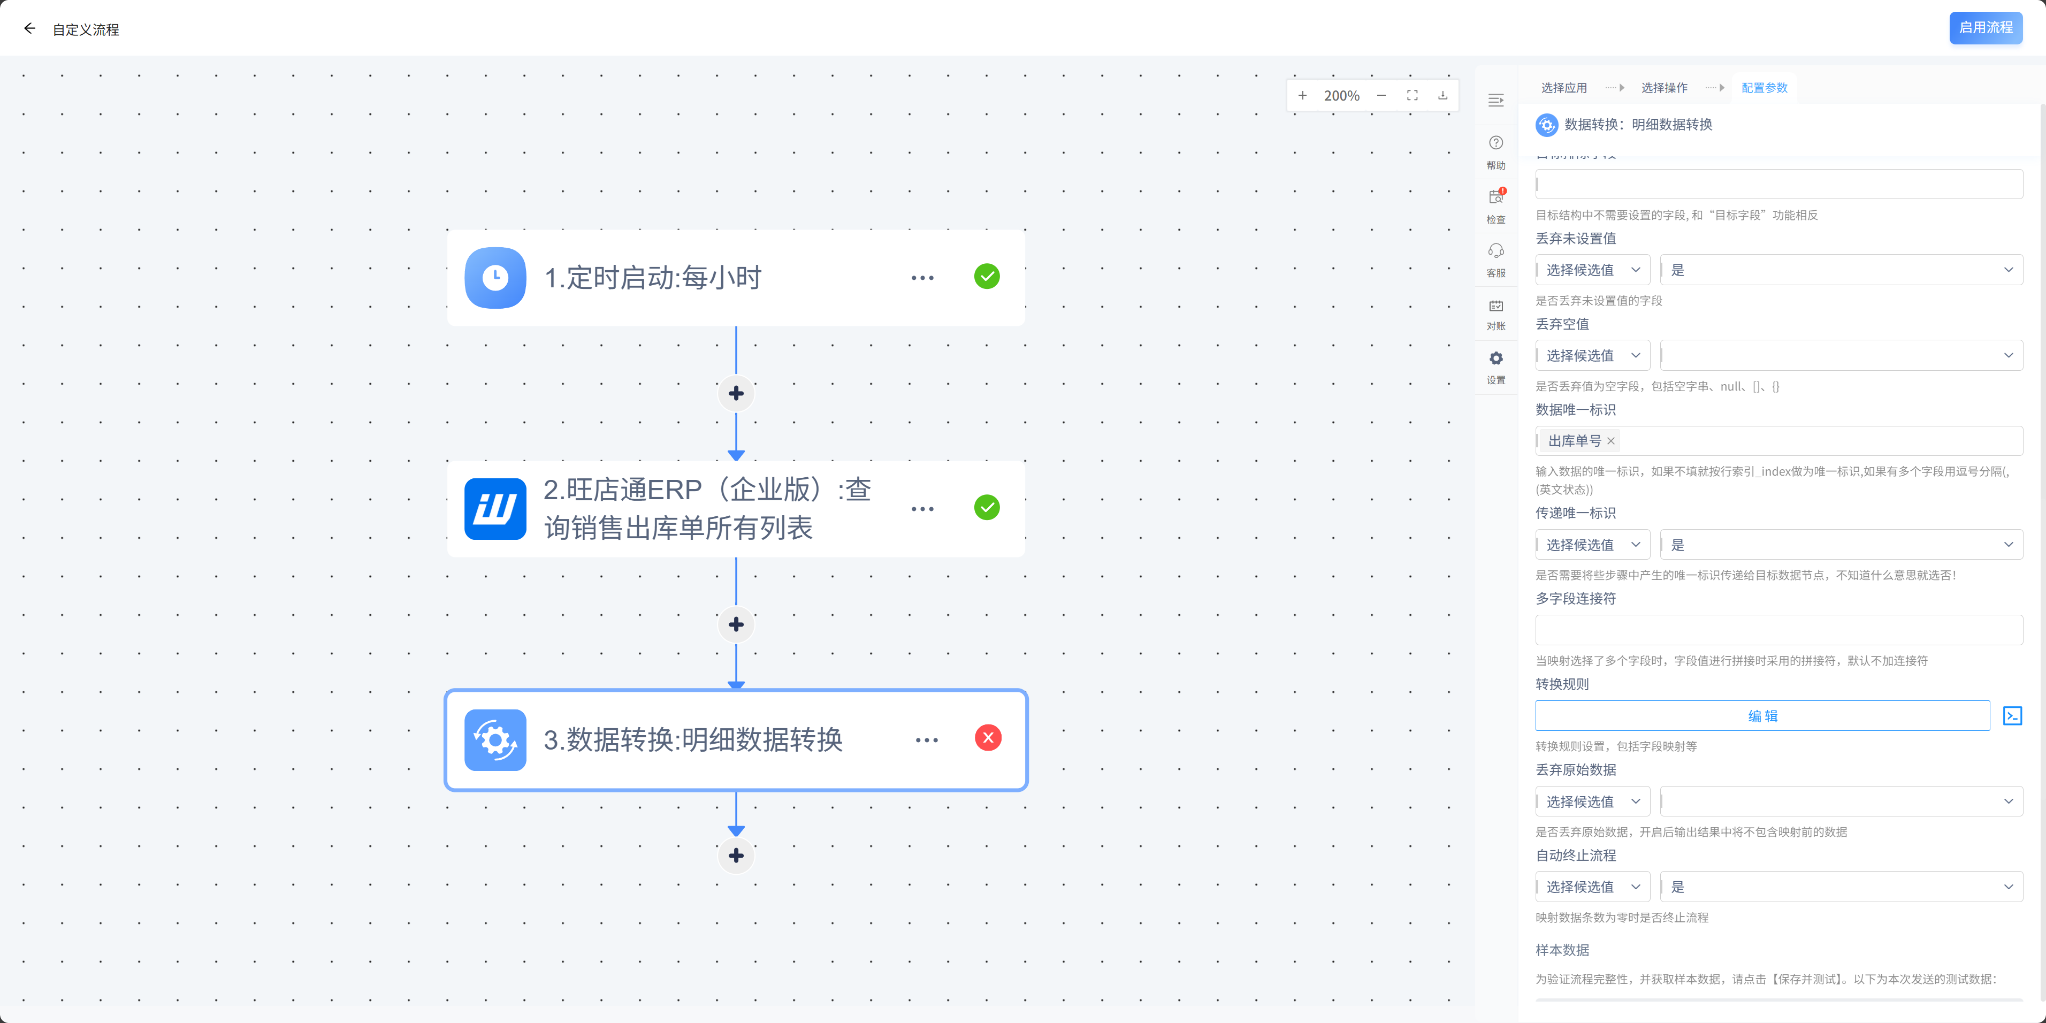Click the plus node below step 1
2046x1023 pixels.
[x=736, y=394]
